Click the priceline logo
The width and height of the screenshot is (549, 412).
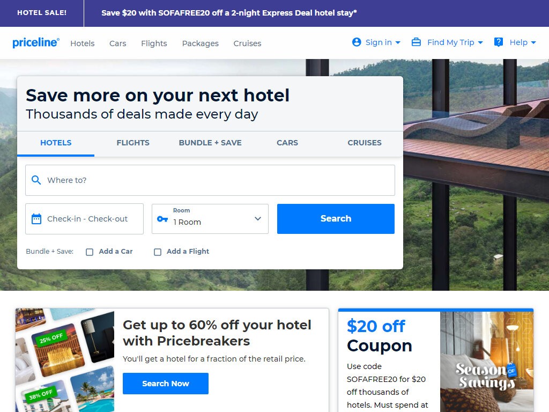(x=36, y=42)
